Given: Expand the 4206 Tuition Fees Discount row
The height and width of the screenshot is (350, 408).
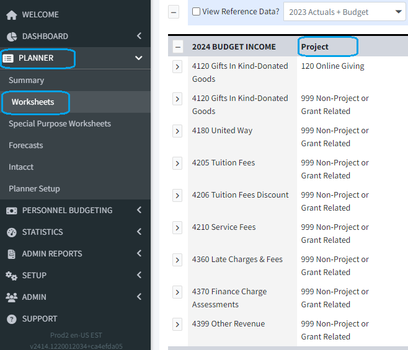Looking at the screenshot, I should [177, 196].
